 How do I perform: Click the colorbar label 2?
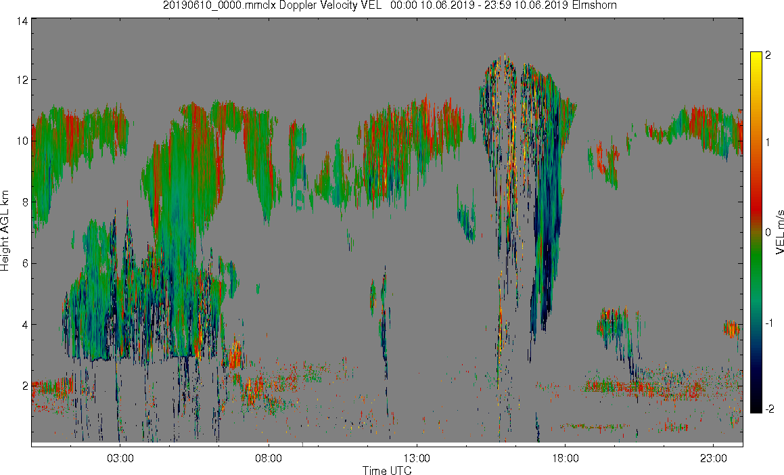[768, 55]
